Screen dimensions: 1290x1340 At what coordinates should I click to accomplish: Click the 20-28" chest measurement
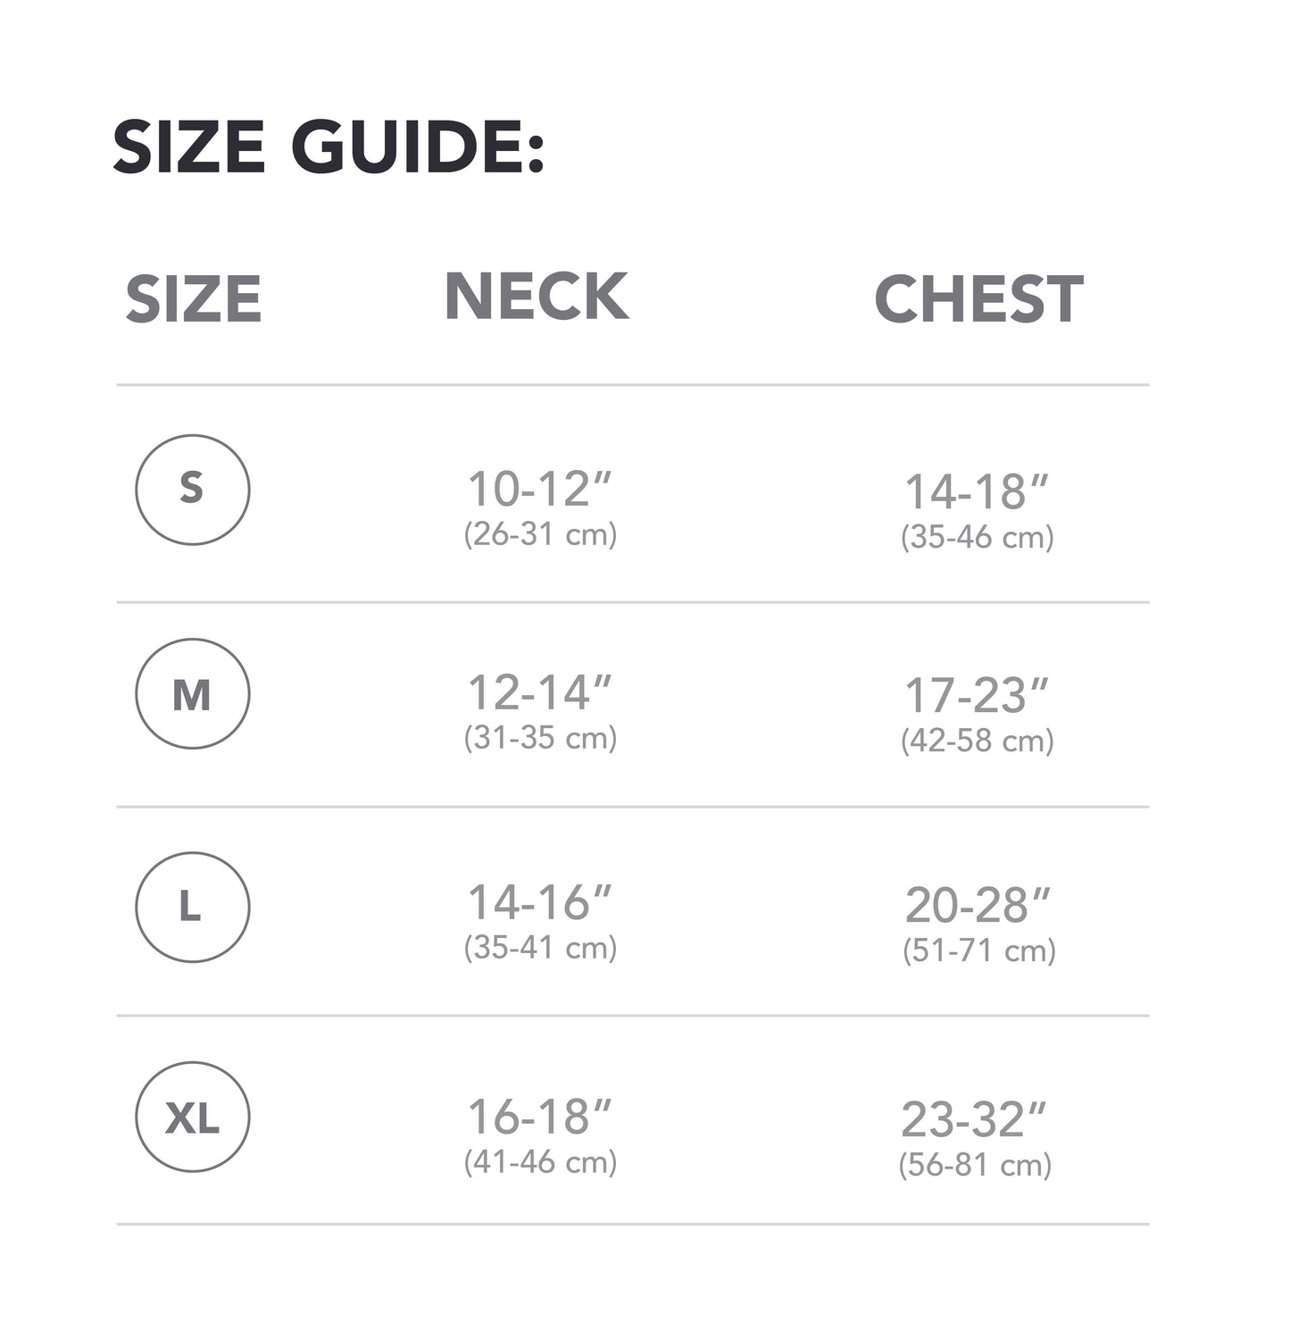(x=978, y=906)
